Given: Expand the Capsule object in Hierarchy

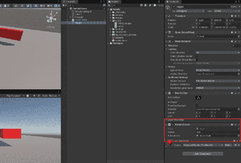Looking at the screenshot, I should (x=70, y=17).
